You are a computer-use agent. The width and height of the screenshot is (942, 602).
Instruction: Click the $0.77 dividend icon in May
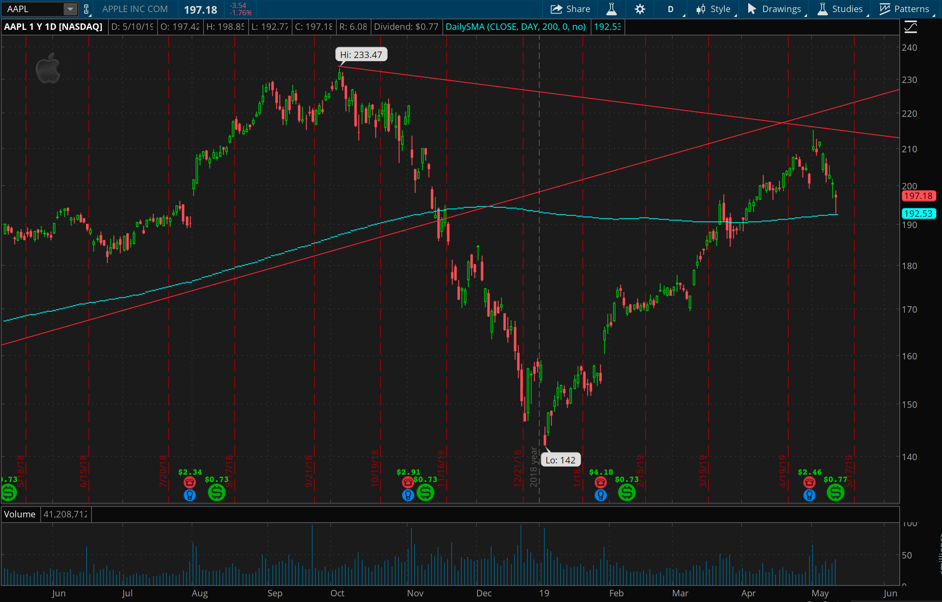pyautogui.click(x=836, y=492)
